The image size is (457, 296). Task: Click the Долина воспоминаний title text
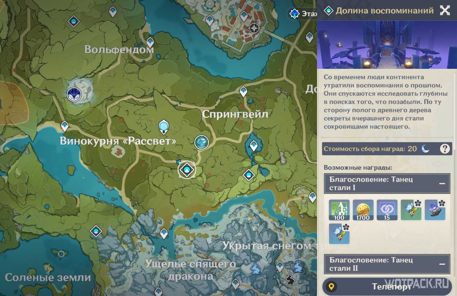(385, 11)
